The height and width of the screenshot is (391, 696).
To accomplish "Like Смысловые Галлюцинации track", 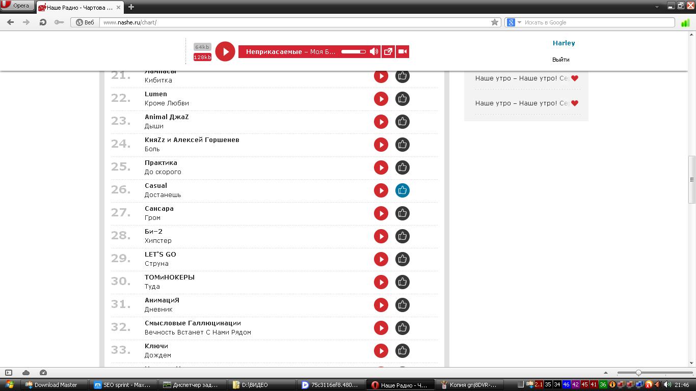I will pyautogui.click(x=403, y=328).
